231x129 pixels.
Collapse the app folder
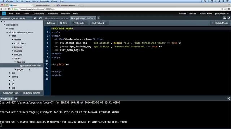(10, 36)
